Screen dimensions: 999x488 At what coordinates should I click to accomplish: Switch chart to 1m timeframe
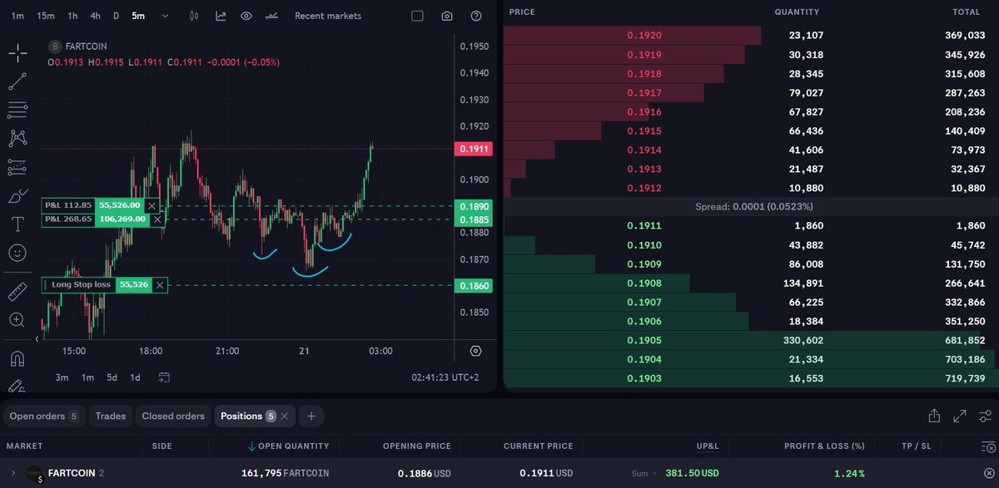click(x=18, y=16)
